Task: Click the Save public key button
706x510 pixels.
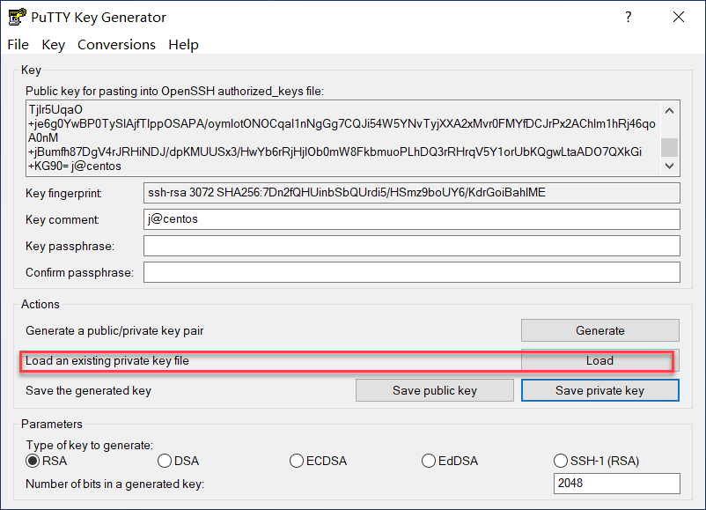Action: pyautogui.click(x=435, y=390)
